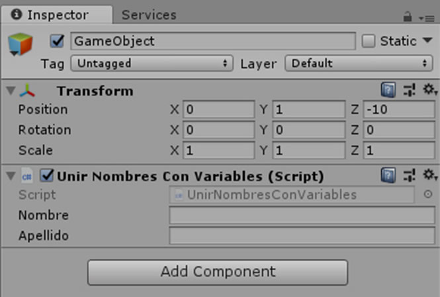The image size is (440, 297).
Task: Open the Layer dropdown showing Default
Action: click(359, 63)
